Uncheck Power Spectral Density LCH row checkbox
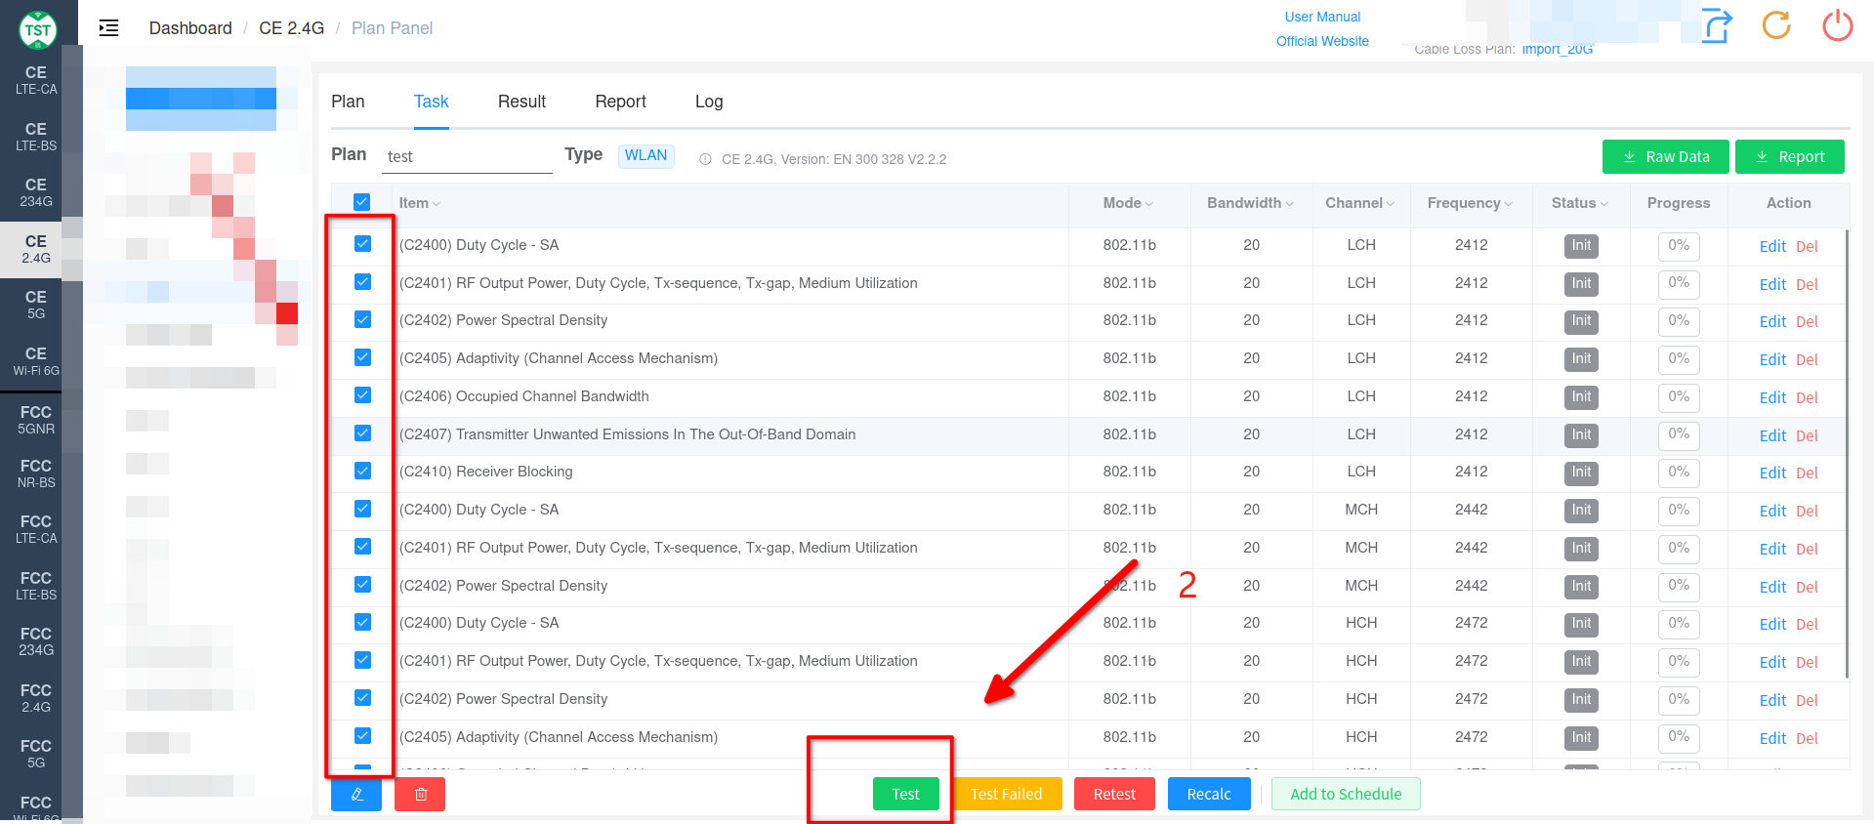The image size is (1874, 824). pos(362,319)
